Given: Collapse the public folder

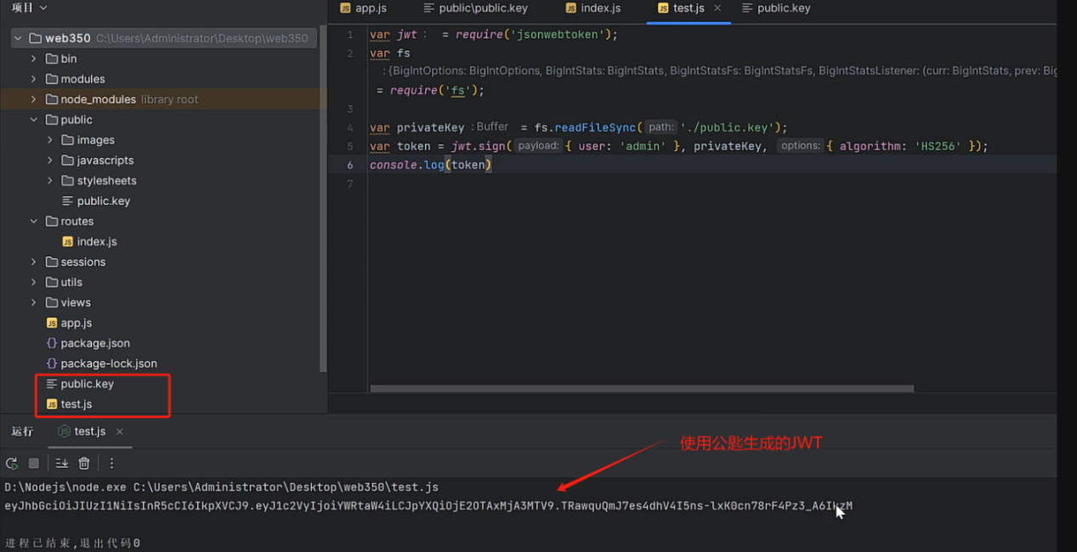Looking at the screenshot, I should point(34,120).
